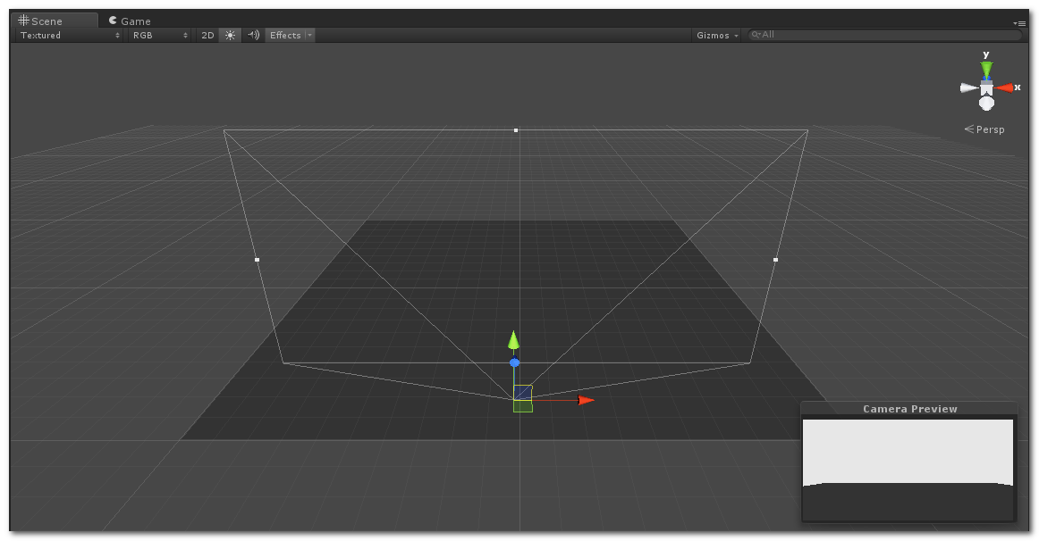The width and height of the screenshot is (1039, 541).
Task: Click the Camera Preview thumbnail
Action: [x=908, y=469]
